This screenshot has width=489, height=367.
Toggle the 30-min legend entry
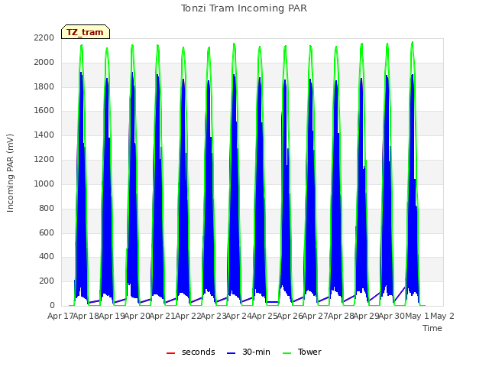coord(248,352)
